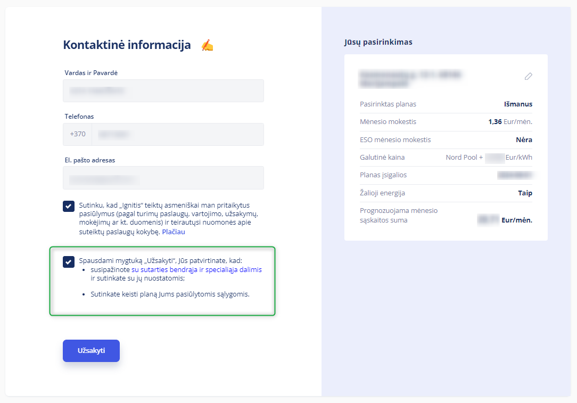The width and height of the screenshot is (577, 403).
Task: Uncheck the Ignitis personalized offers consent checkbox
Action: tap(69, 206)
